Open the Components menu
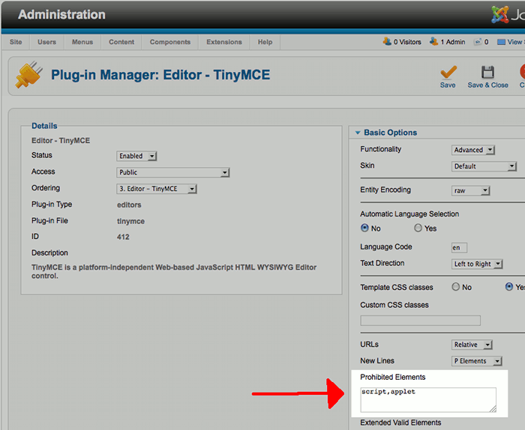Screen dimensions: 525x430 [170, 42]
